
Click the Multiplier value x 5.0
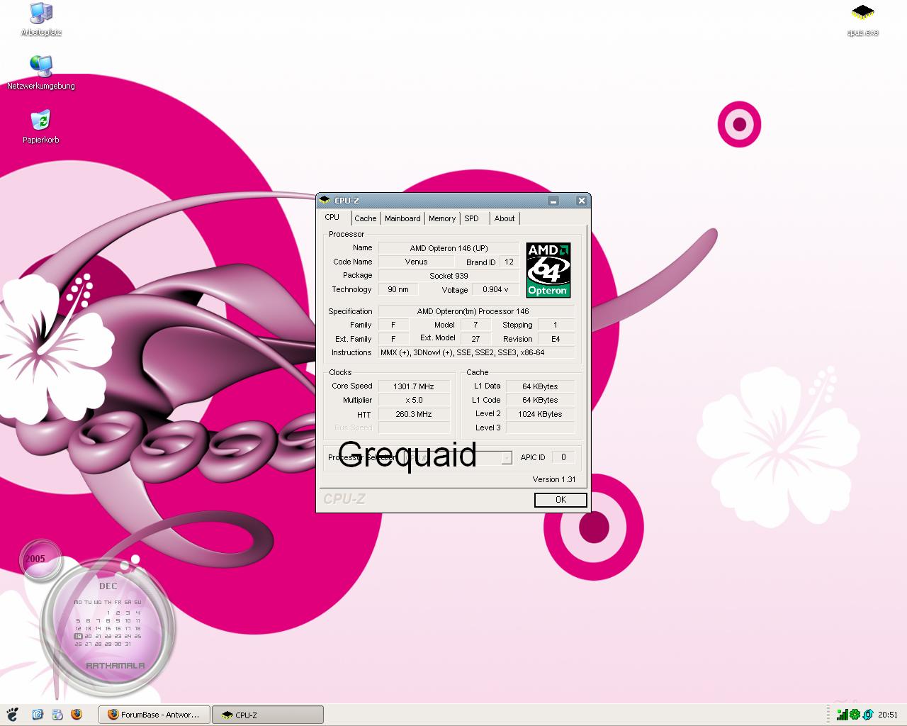[414, 400]
